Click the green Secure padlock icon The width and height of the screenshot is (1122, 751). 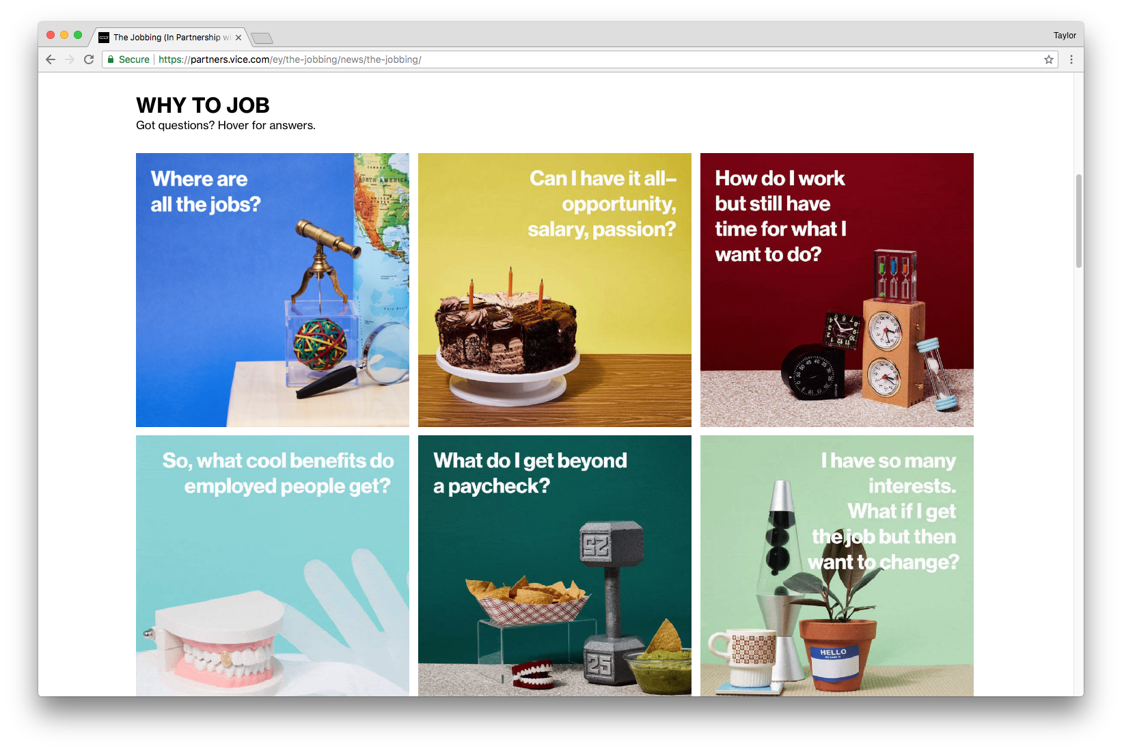[x=111, y=59]
